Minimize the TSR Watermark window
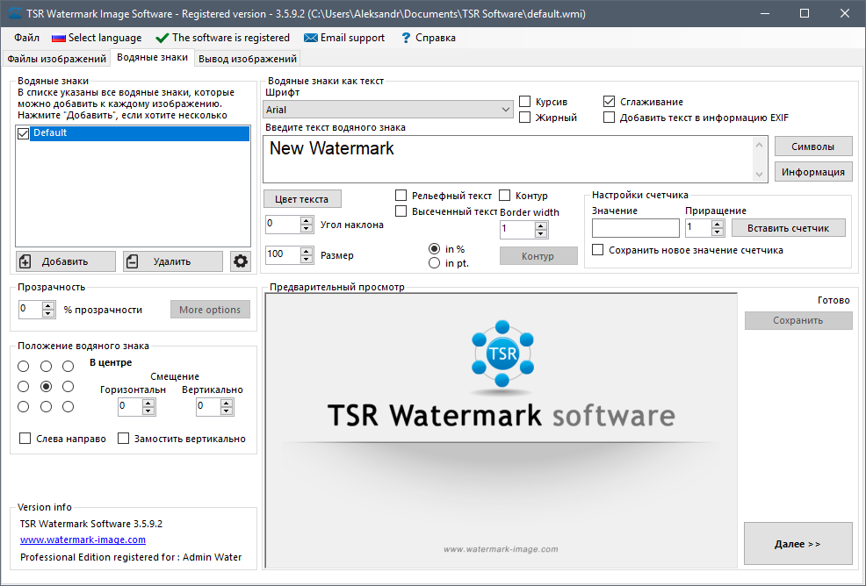Viewport: 866px width, 586px height. (765, 13)
